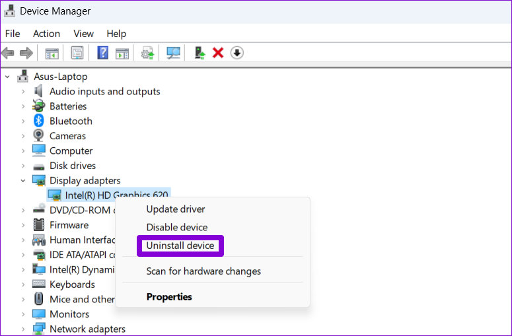Select the Batteries label
This screenshot has width=512, height=336.
[68, 106]
